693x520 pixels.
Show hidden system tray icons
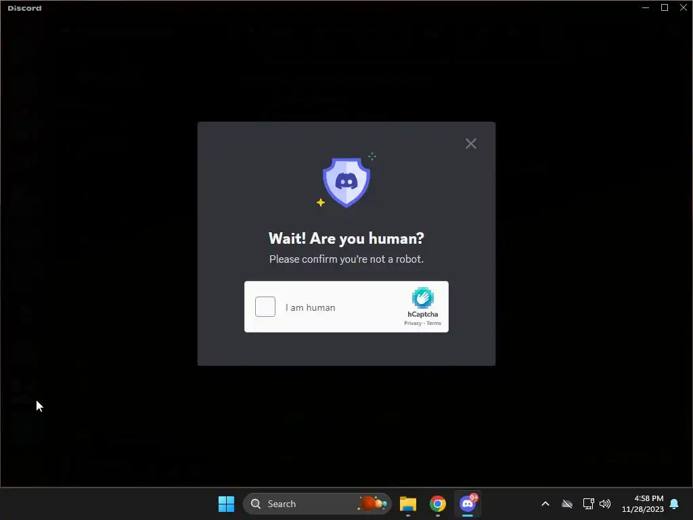click(545, 504)
